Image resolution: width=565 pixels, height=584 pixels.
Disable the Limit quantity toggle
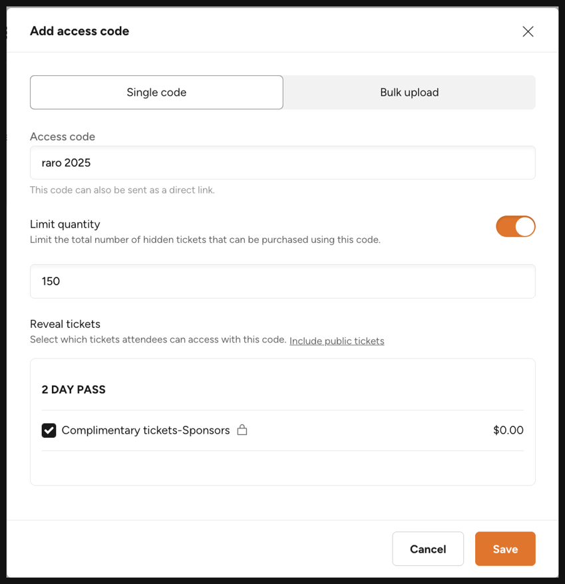pyautogui.click(x=516, y=226)
